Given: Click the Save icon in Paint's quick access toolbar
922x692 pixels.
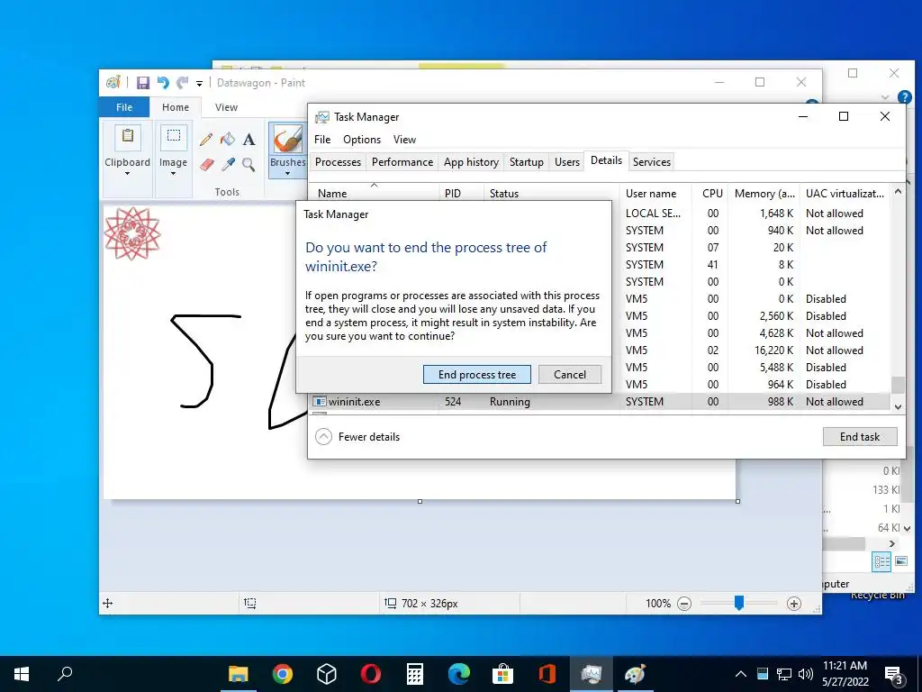Looking at the screenshot, I should pyautogui.click(x=143, y=83).
